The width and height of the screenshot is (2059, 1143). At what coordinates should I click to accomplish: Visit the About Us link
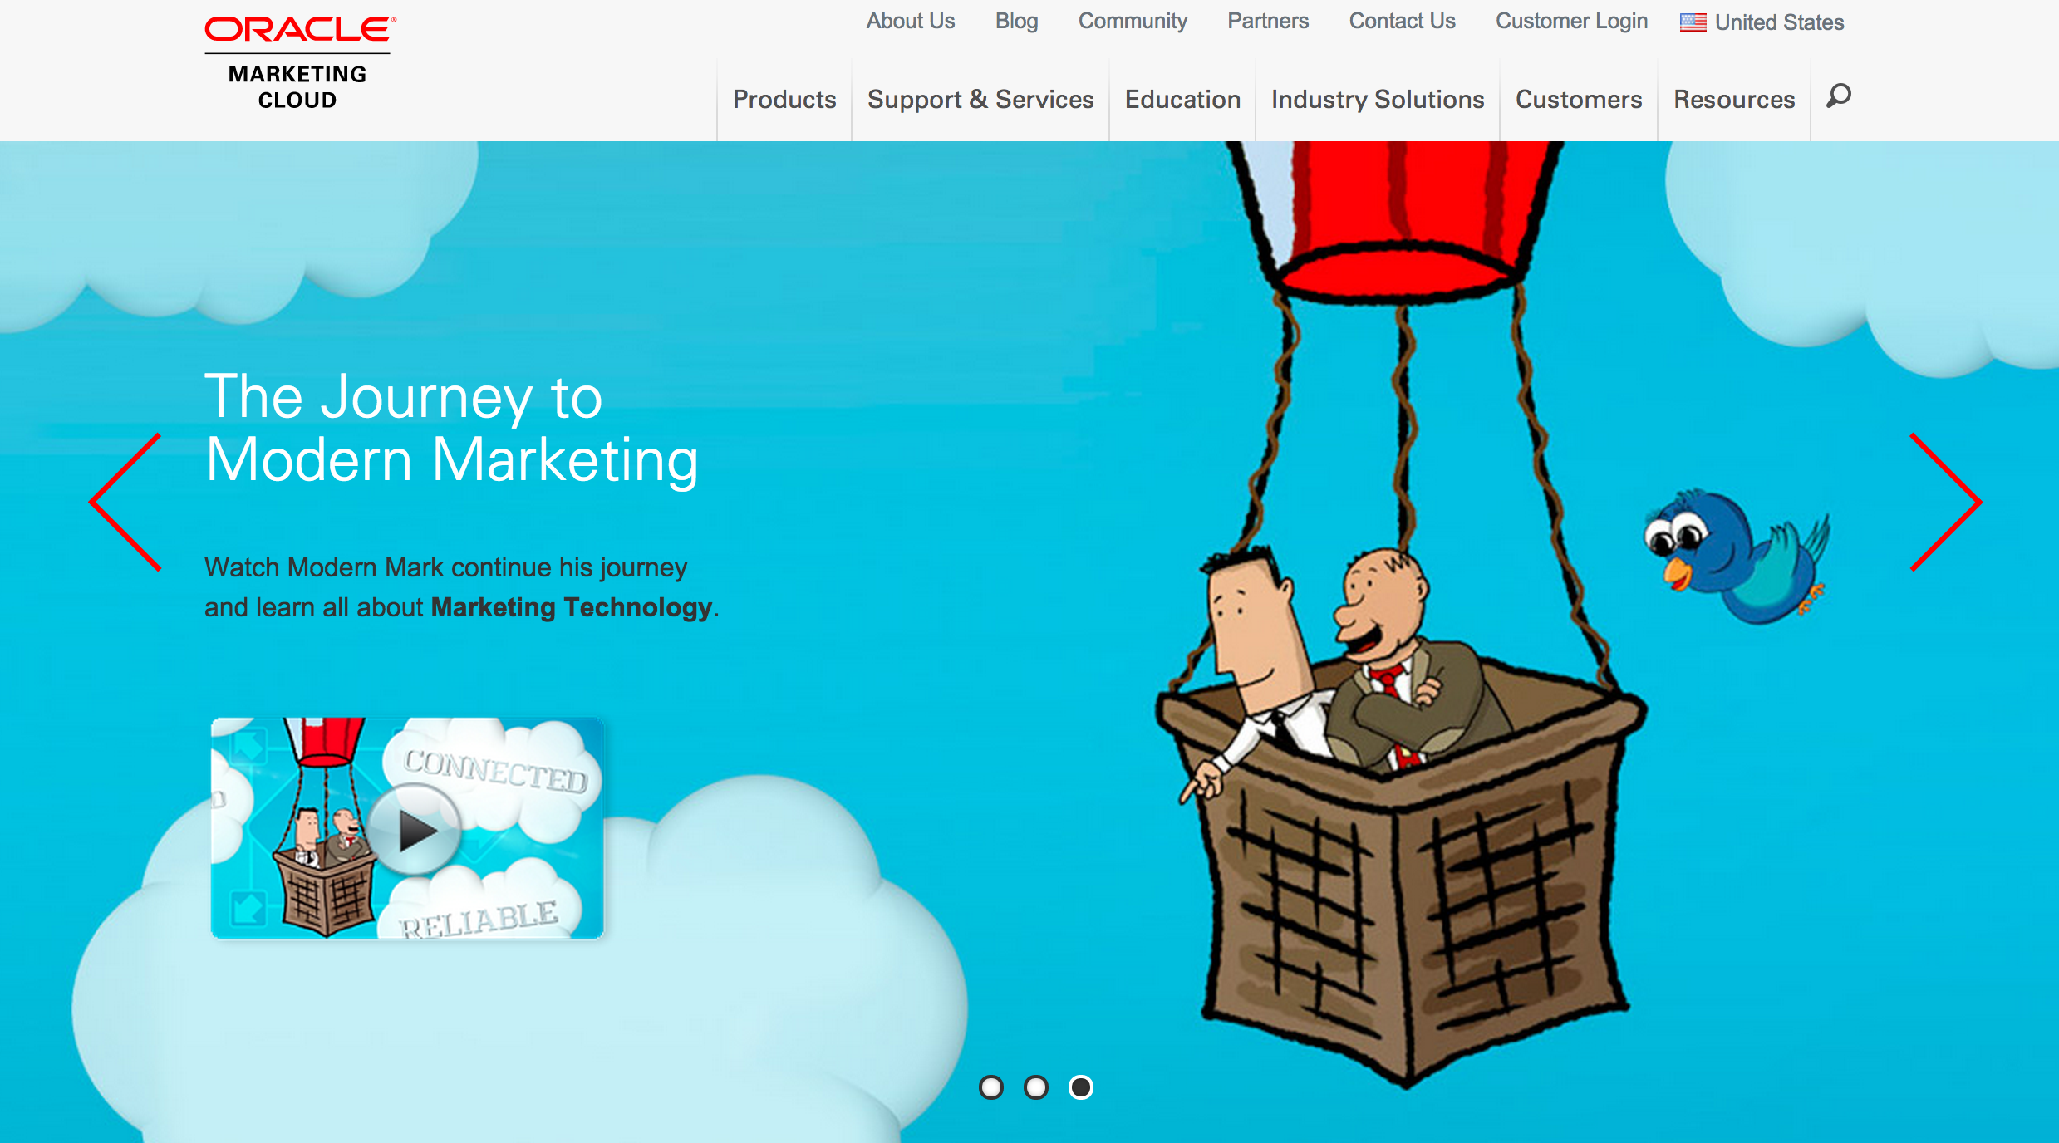pos(911,22)
